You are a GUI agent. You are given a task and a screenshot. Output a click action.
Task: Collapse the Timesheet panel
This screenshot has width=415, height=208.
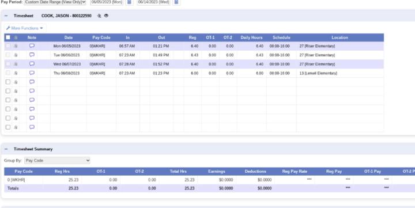pyautogui.click(x=6, y=16)
